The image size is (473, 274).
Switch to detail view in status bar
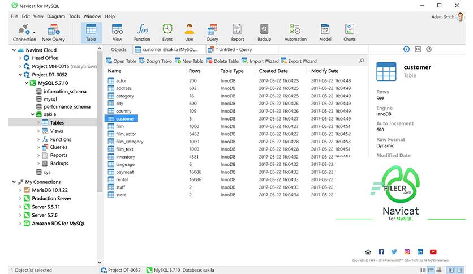[431, 270]
